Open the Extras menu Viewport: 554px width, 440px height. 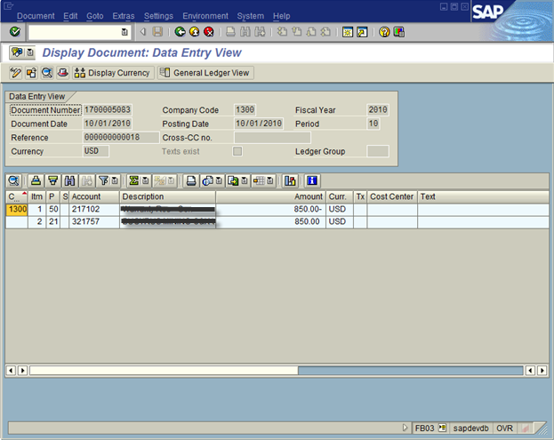124,16
